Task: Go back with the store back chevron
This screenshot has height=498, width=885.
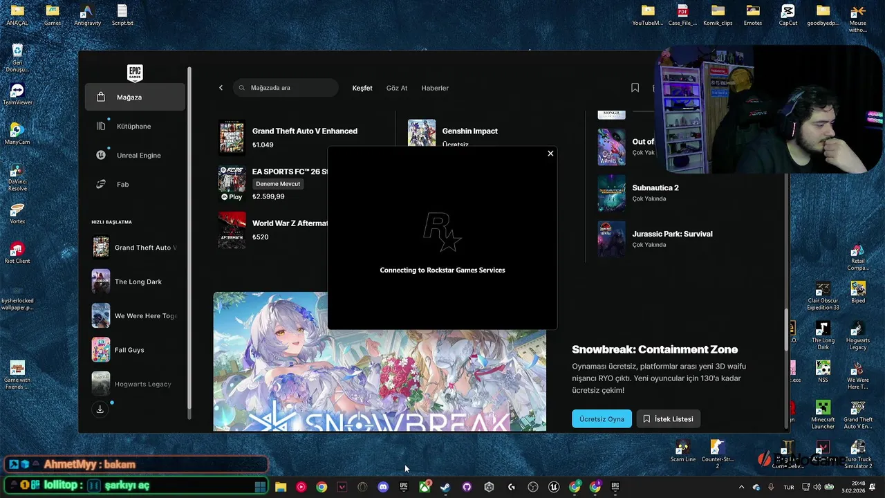Action: [221, 88]
